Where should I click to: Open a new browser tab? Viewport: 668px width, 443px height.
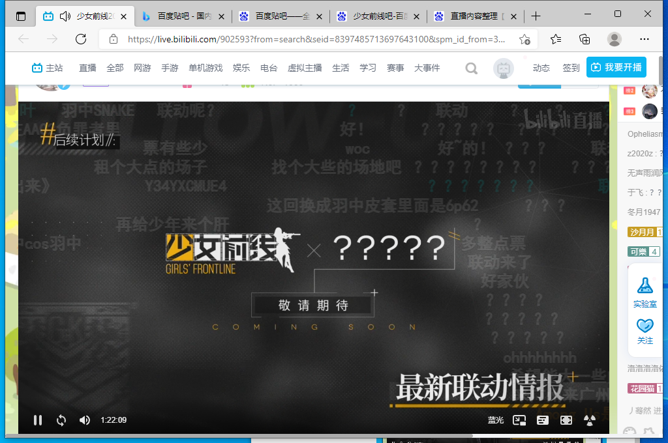click(536, 16)
